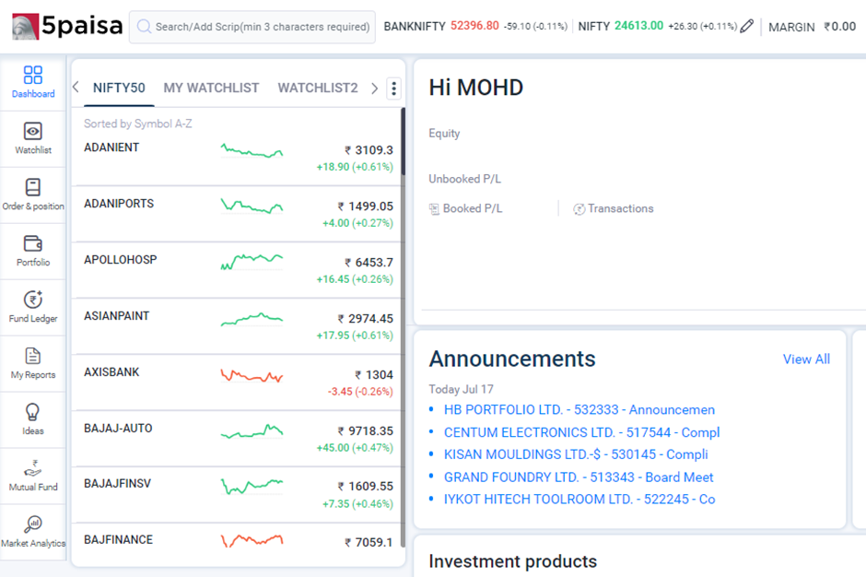866x577 pixels.
Task: Click NIFTY index value 24613.00
Action: click(638, 26)
